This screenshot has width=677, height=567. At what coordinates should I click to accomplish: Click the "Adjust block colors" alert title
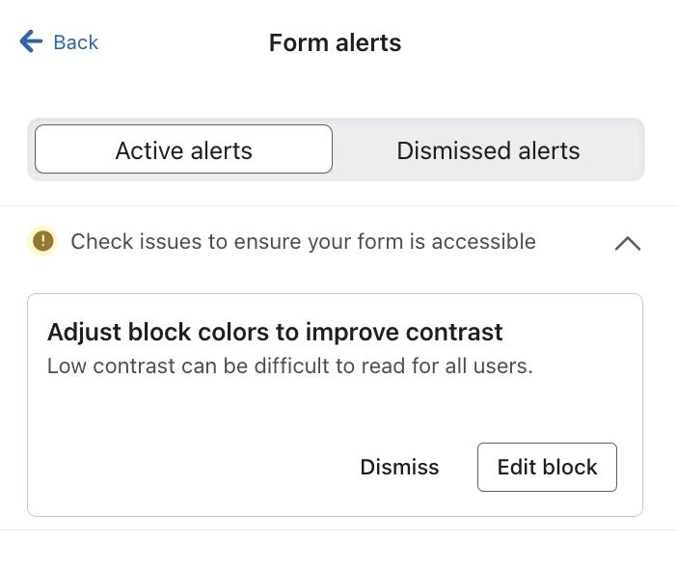tap(275, 333)
